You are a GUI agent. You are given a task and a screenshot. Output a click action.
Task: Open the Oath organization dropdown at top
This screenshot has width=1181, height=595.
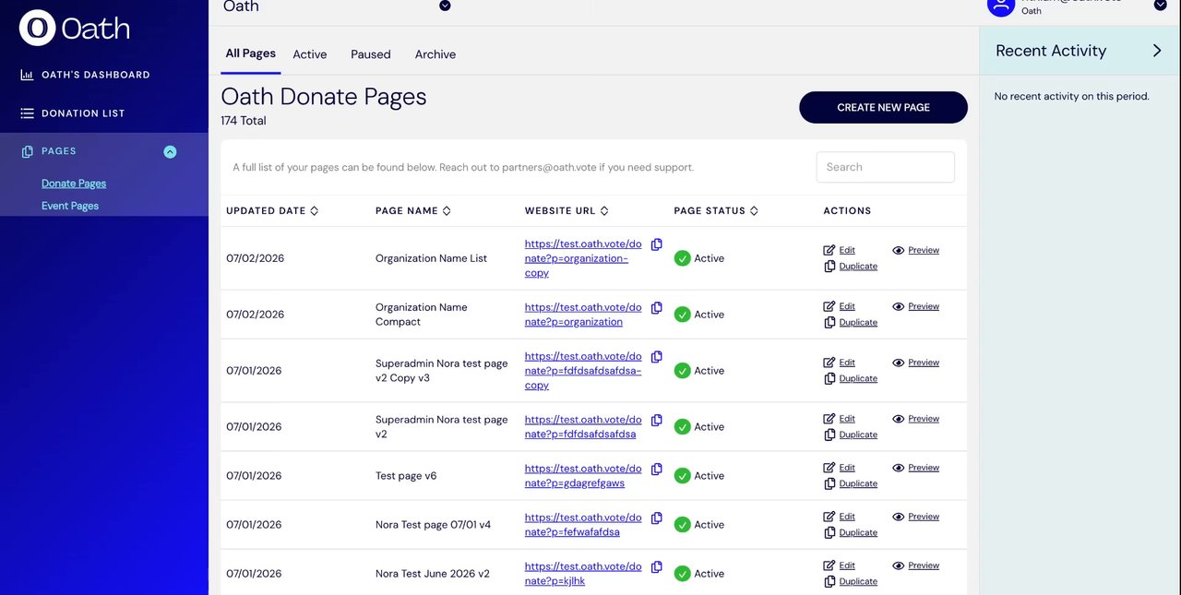point(445,6)
